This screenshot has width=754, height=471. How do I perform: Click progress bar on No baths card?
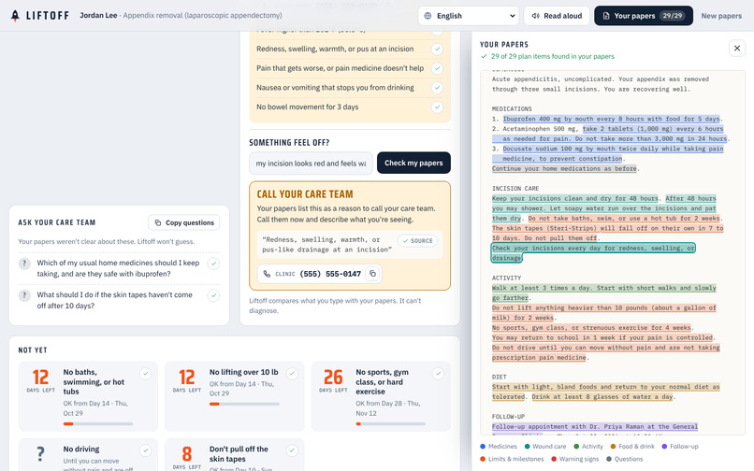[98, 424]
